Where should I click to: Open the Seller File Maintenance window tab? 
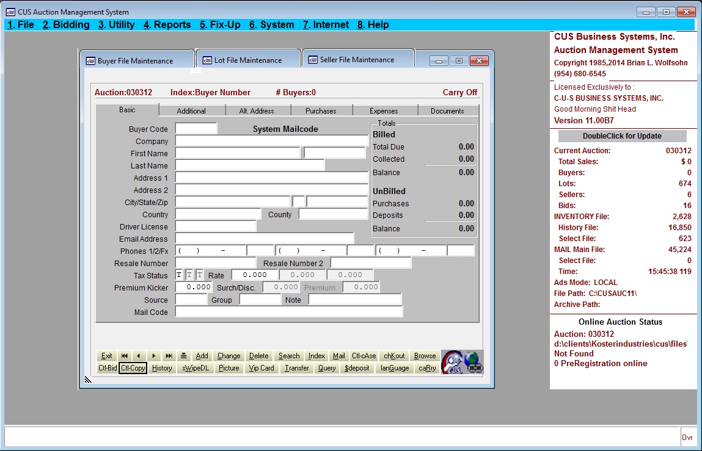pos(357,60)
